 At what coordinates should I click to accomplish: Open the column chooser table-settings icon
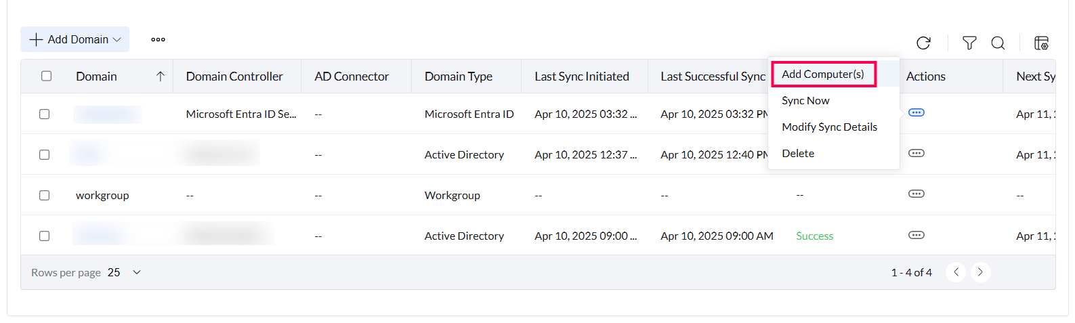(1041, 43)
